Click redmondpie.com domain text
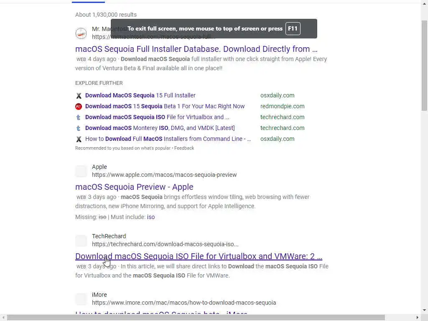This screenshot has height=321, width=428. coord(283,106)
